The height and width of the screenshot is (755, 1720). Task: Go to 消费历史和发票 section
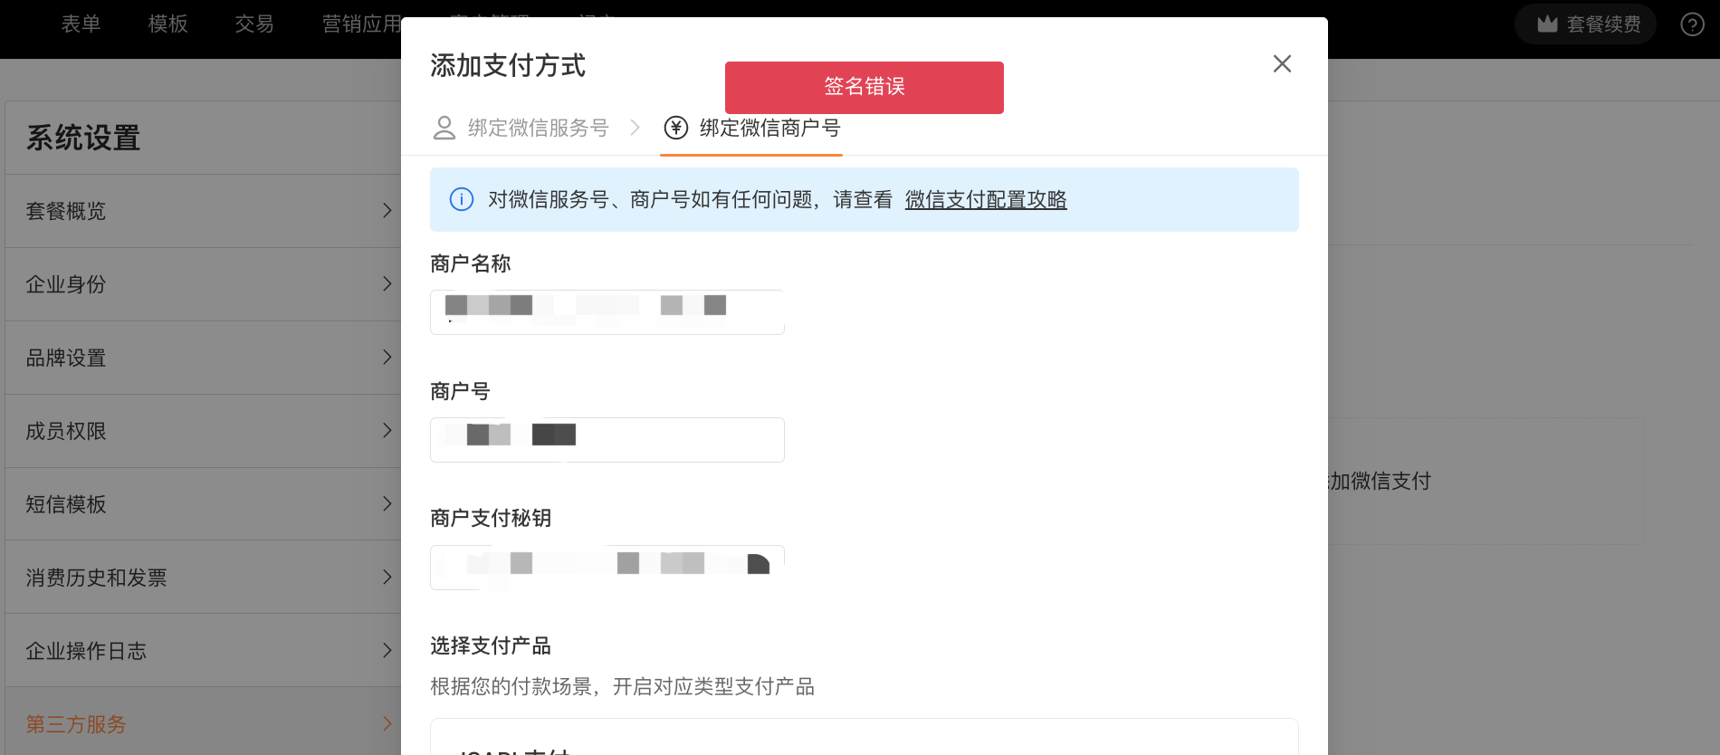pos(203,578)
